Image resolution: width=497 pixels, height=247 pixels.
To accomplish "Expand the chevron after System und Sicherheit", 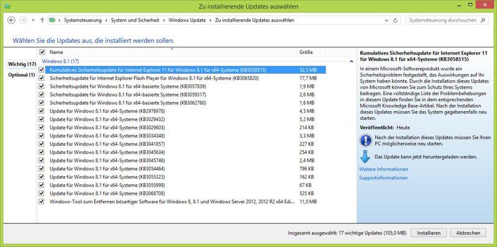I will (x=164, y=20).
